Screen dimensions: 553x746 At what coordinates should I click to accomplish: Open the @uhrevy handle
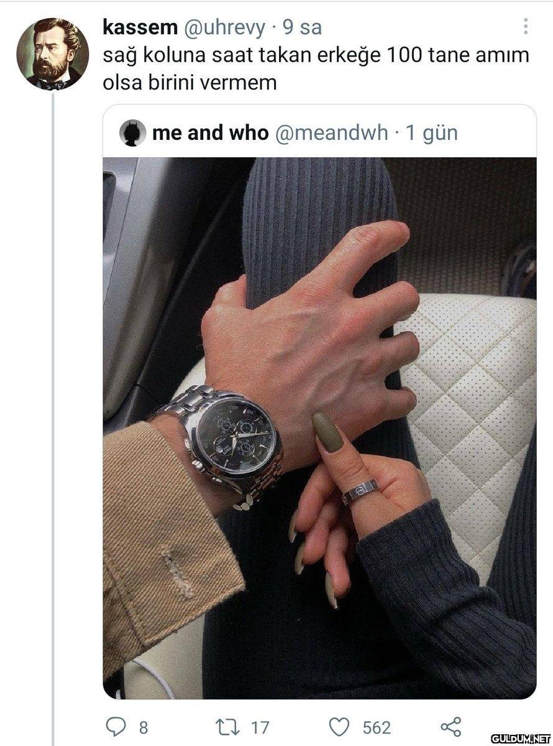click(222, 27)
